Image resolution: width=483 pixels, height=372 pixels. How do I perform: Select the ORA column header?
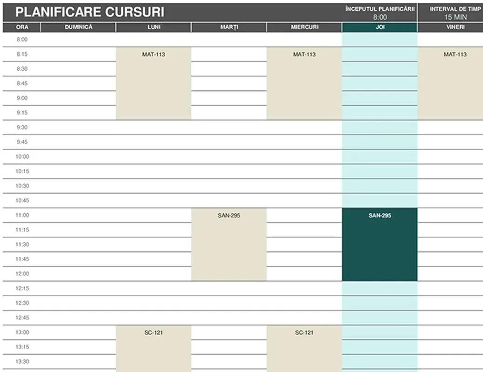[x=22, y=27]
